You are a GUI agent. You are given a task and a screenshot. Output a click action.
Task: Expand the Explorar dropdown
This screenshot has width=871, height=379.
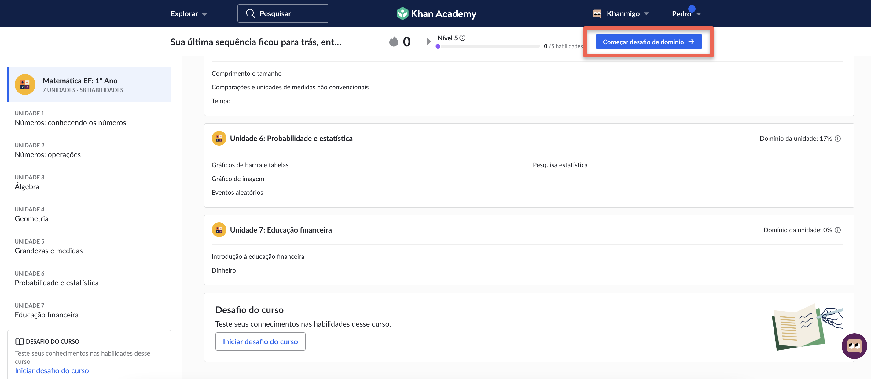[x=188, y=13]
